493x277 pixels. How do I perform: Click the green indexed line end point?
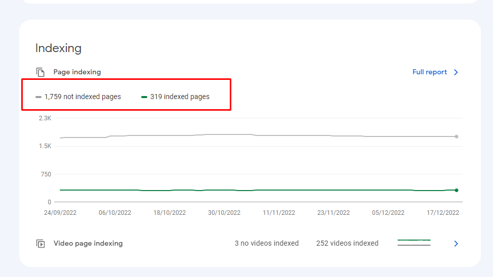coord(457,191)
